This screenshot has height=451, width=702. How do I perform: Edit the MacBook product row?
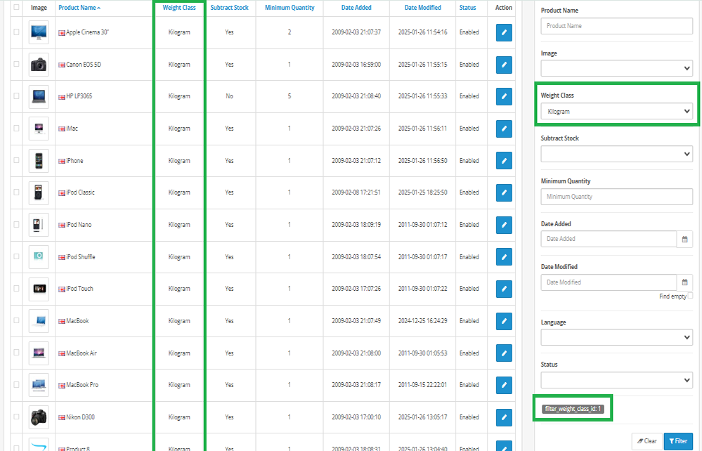tap(504, 321)
